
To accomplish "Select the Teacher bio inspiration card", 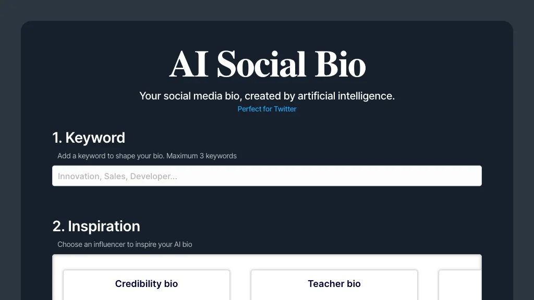I will [x=334, y=284].
